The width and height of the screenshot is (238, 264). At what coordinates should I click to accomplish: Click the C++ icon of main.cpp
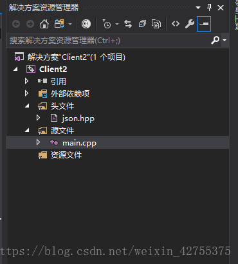pos(54,142)
